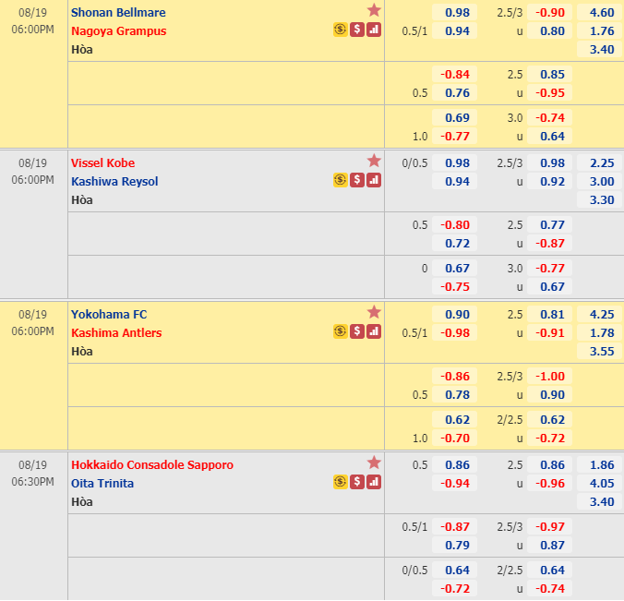
Task: Toggle favorite star for Hokkaido Consadole Sapporo match
Action: click(x=374, y=463)
